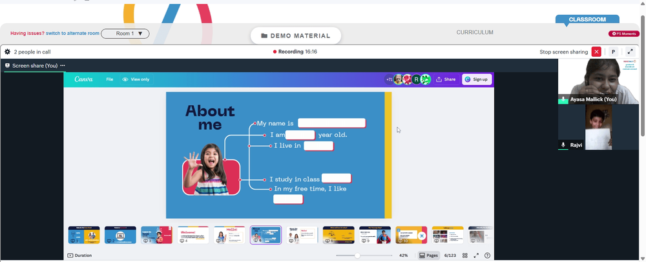This screenshot has height=262, width=646.
Task: Click the 'My name is' blank field
Action: point(331,123)
